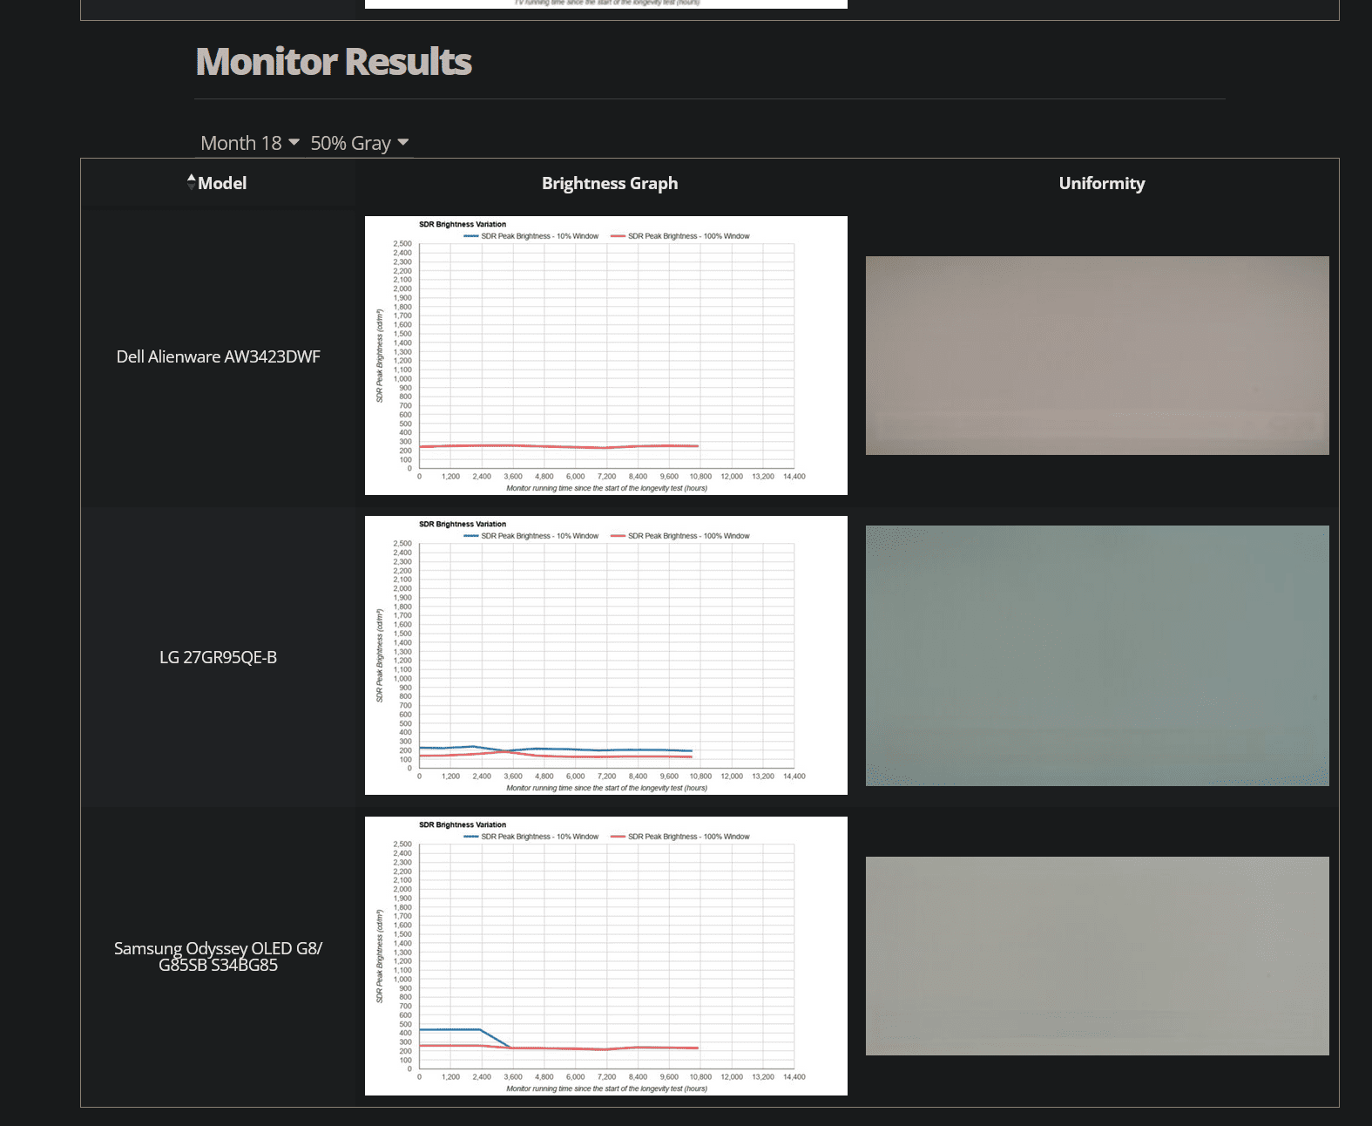The height and width of the screenshot is (1126, 1372).
Task: Click 100% Window legend in LG graph
Action: tap(680, 536)
